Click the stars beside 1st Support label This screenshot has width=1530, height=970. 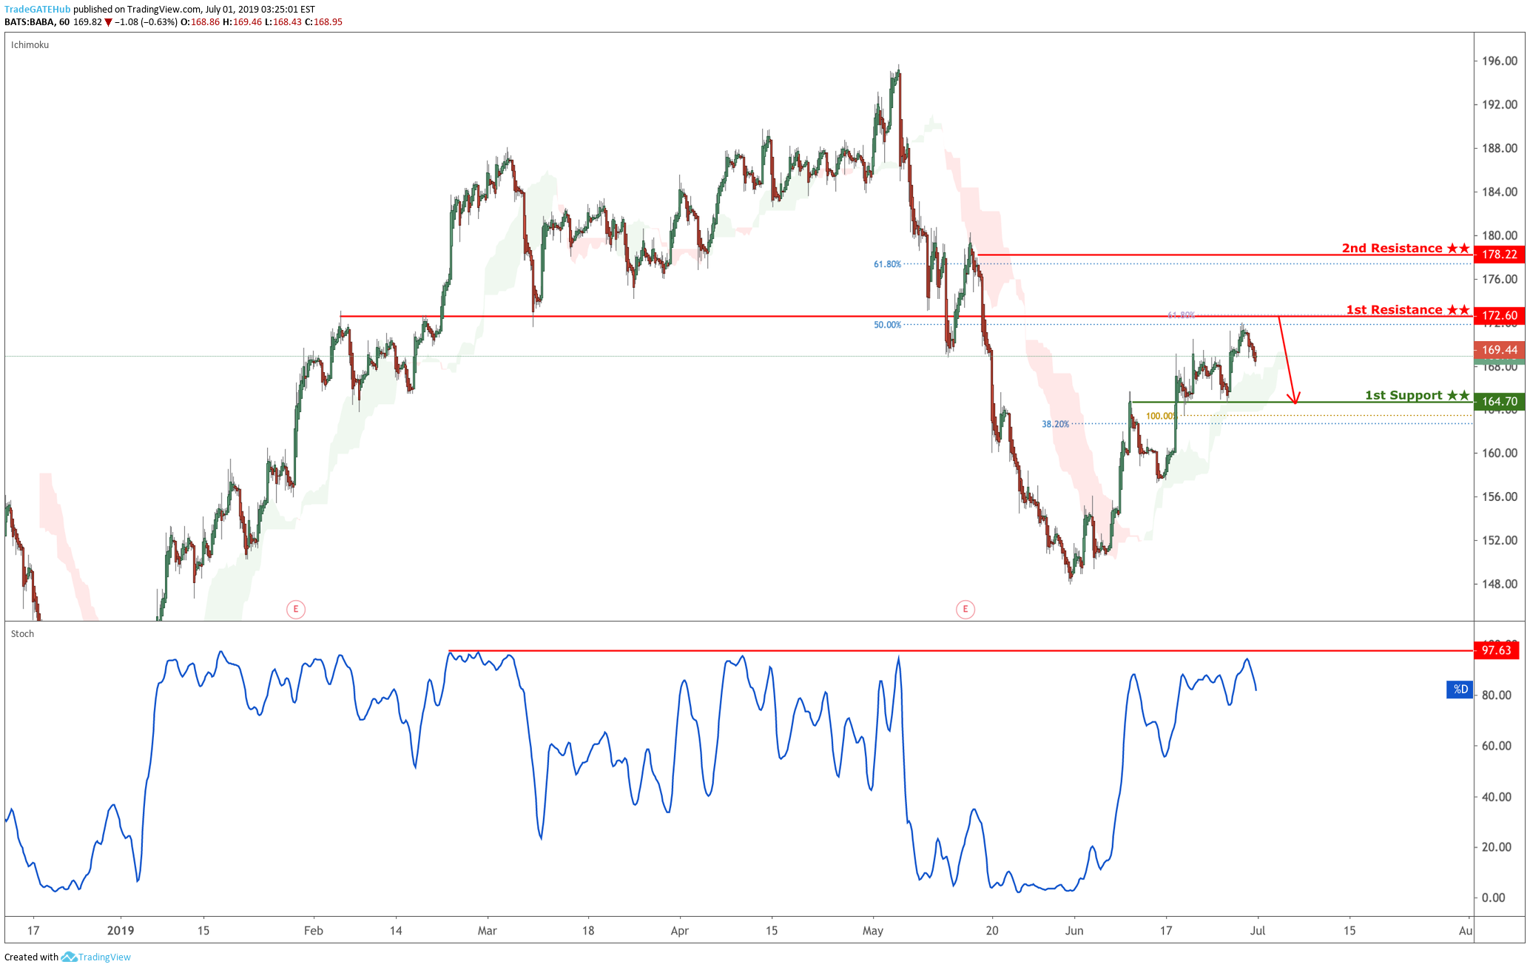pyautogui.click(x=1458, y=396)
